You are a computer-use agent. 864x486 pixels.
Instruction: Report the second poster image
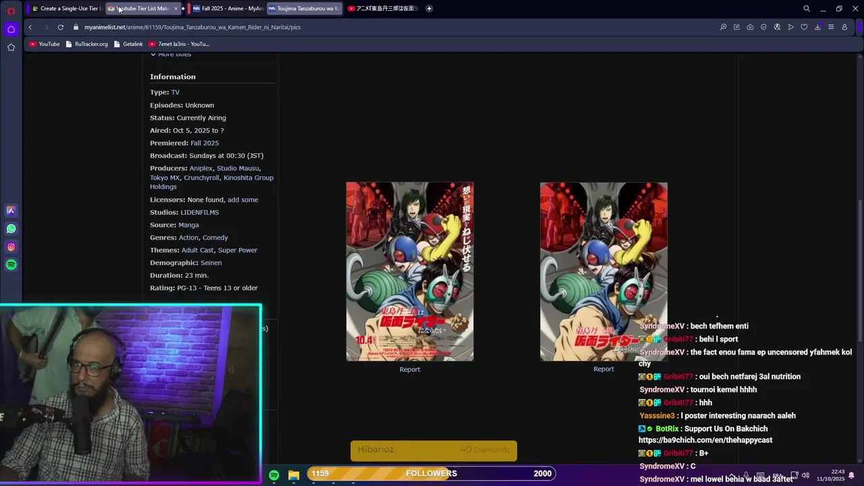pos(603,369)
